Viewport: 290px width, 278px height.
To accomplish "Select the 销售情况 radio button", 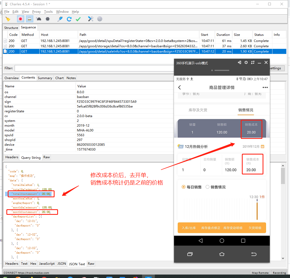I will click(208, 187).
